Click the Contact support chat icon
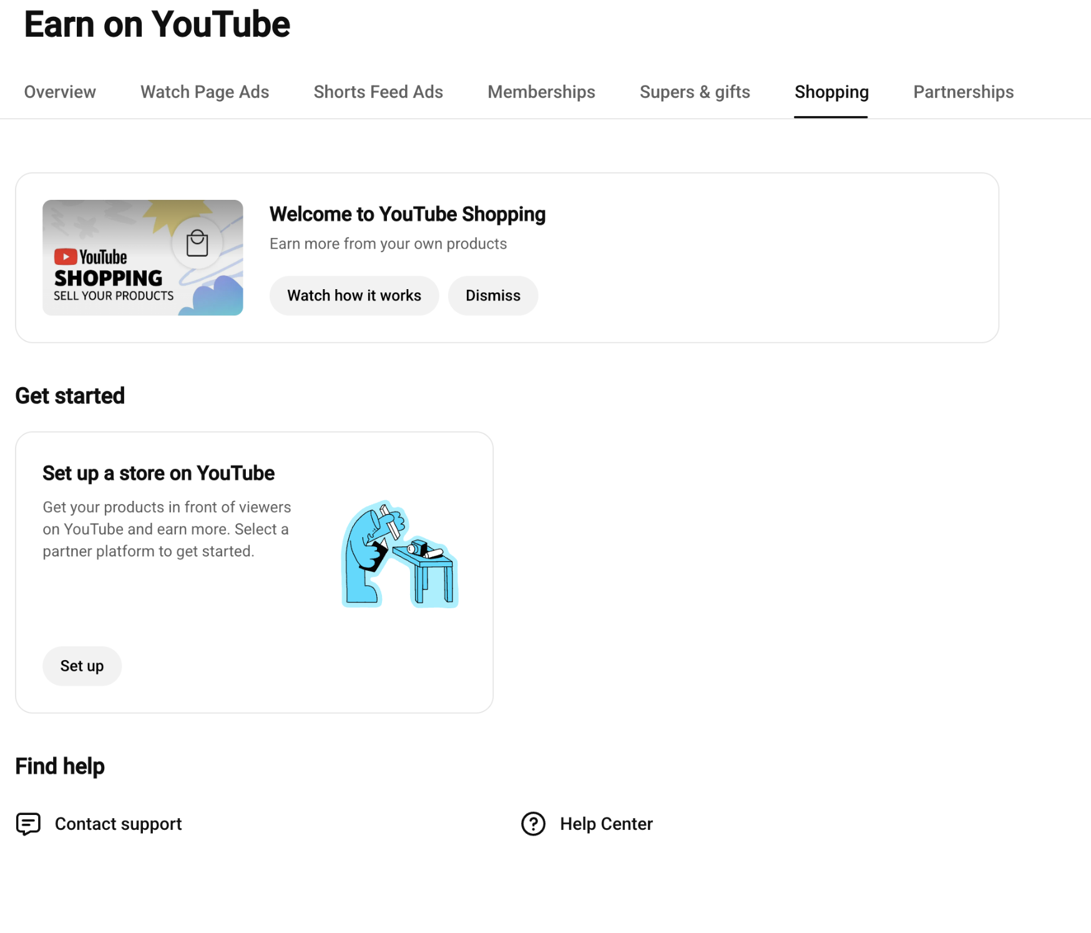 coord(28,824)
